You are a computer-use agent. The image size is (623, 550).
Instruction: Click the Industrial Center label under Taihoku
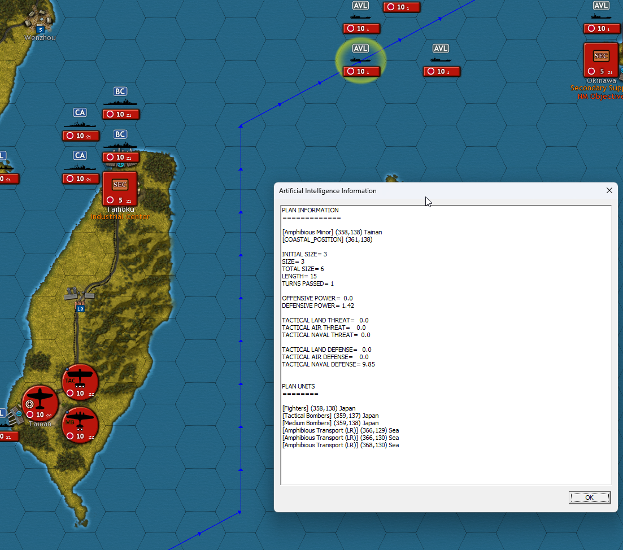coord(120,216)
